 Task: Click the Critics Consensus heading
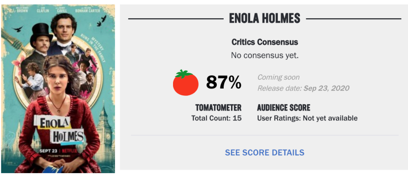pyautogui.click(x=264, y=42)
